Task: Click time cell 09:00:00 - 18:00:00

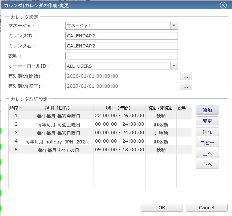Action: pyautogui.click(x=119, y=150)
